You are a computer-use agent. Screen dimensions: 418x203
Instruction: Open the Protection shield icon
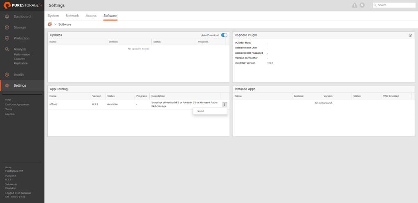point(7,38)
